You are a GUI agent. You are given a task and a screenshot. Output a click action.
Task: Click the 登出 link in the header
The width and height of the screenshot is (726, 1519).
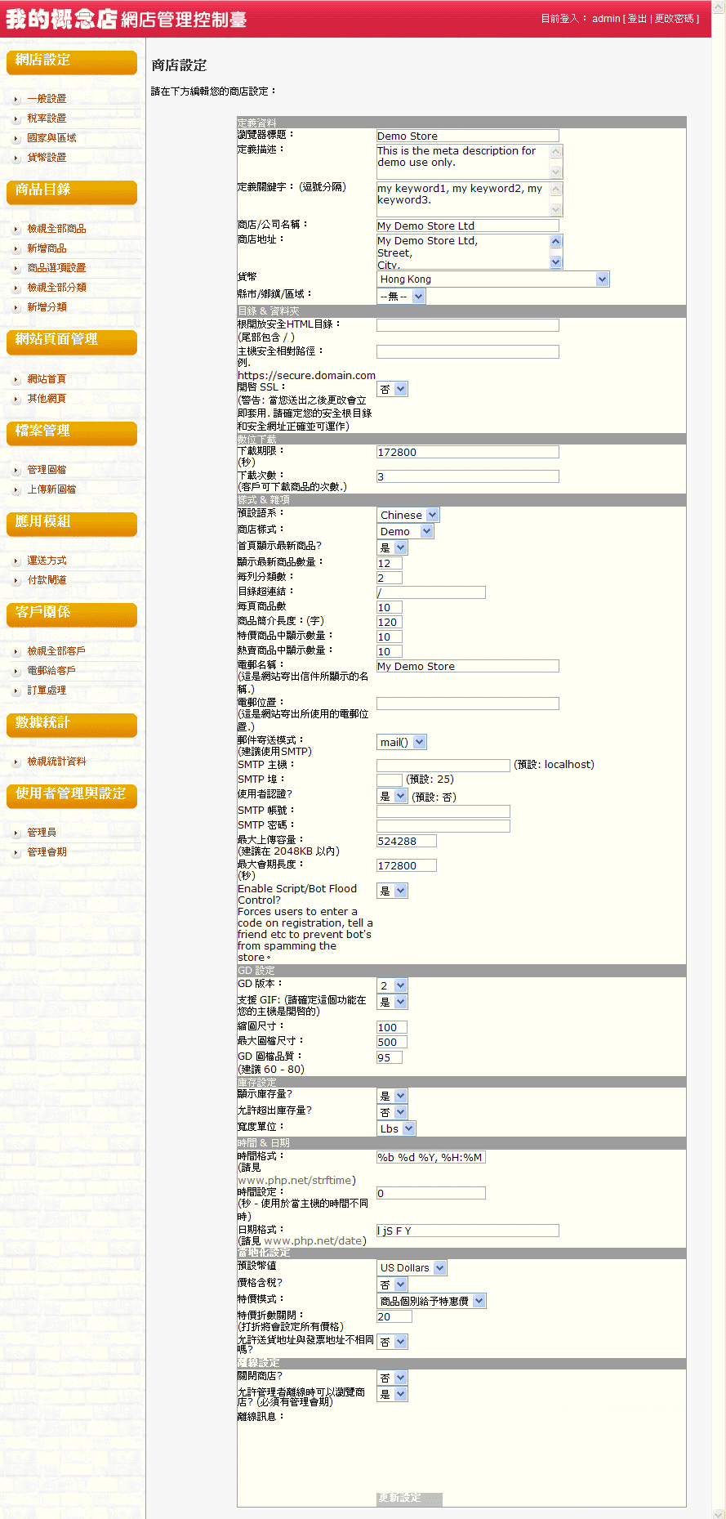pos(637,19)
